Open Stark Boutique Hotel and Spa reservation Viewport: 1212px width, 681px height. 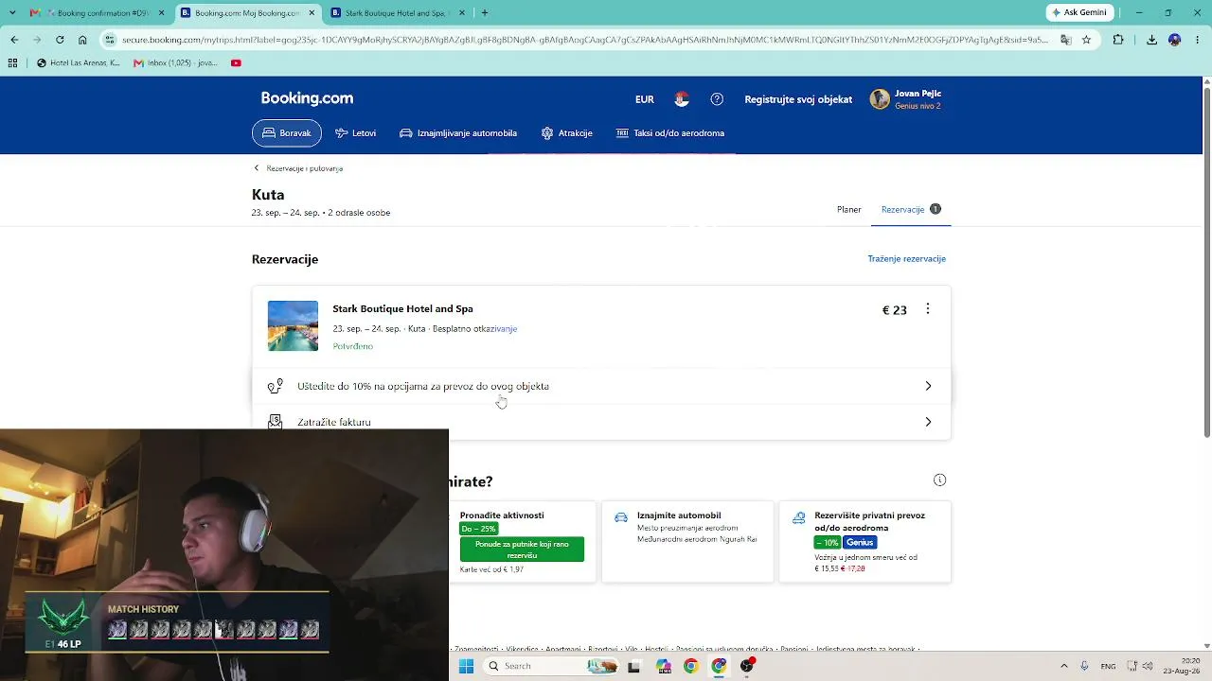point(402,309)
